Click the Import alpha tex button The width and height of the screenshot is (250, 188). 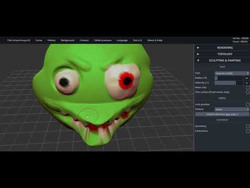click(222, 114)
